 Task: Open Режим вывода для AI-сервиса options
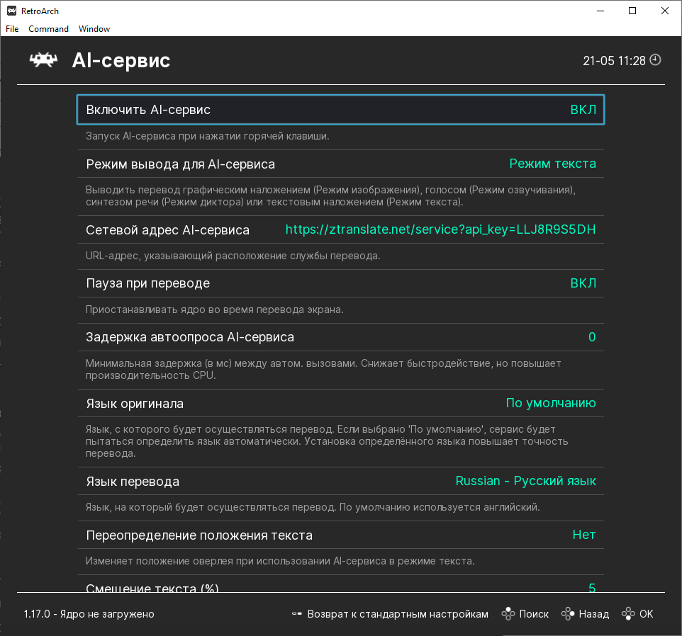click(552, 164)
